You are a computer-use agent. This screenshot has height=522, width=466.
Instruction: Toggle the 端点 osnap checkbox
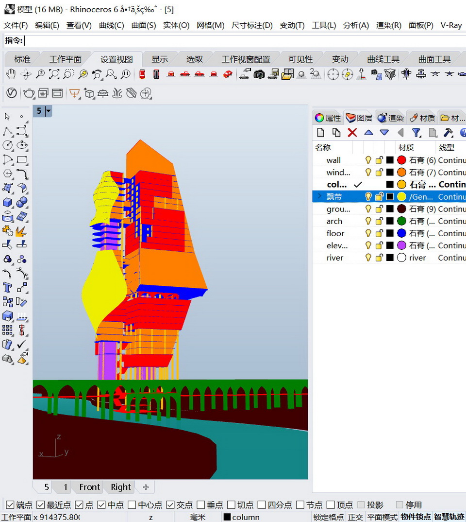tap(10, 505)
